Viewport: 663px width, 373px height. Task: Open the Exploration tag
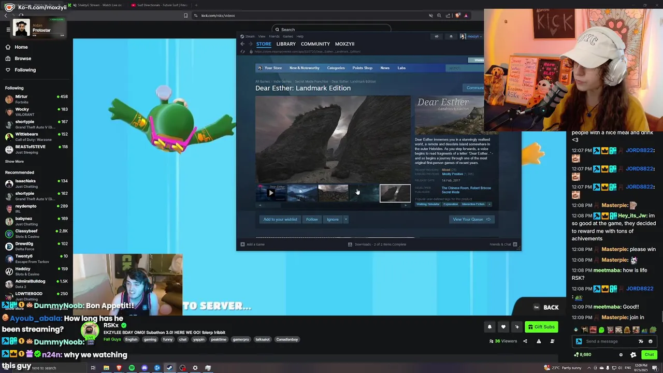451,204
